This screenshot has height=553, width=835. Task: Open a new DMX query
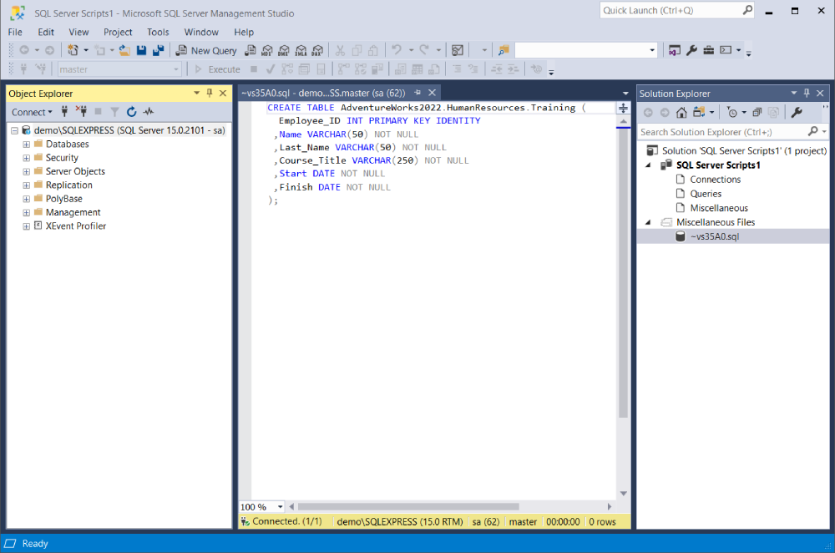(284, 51)
